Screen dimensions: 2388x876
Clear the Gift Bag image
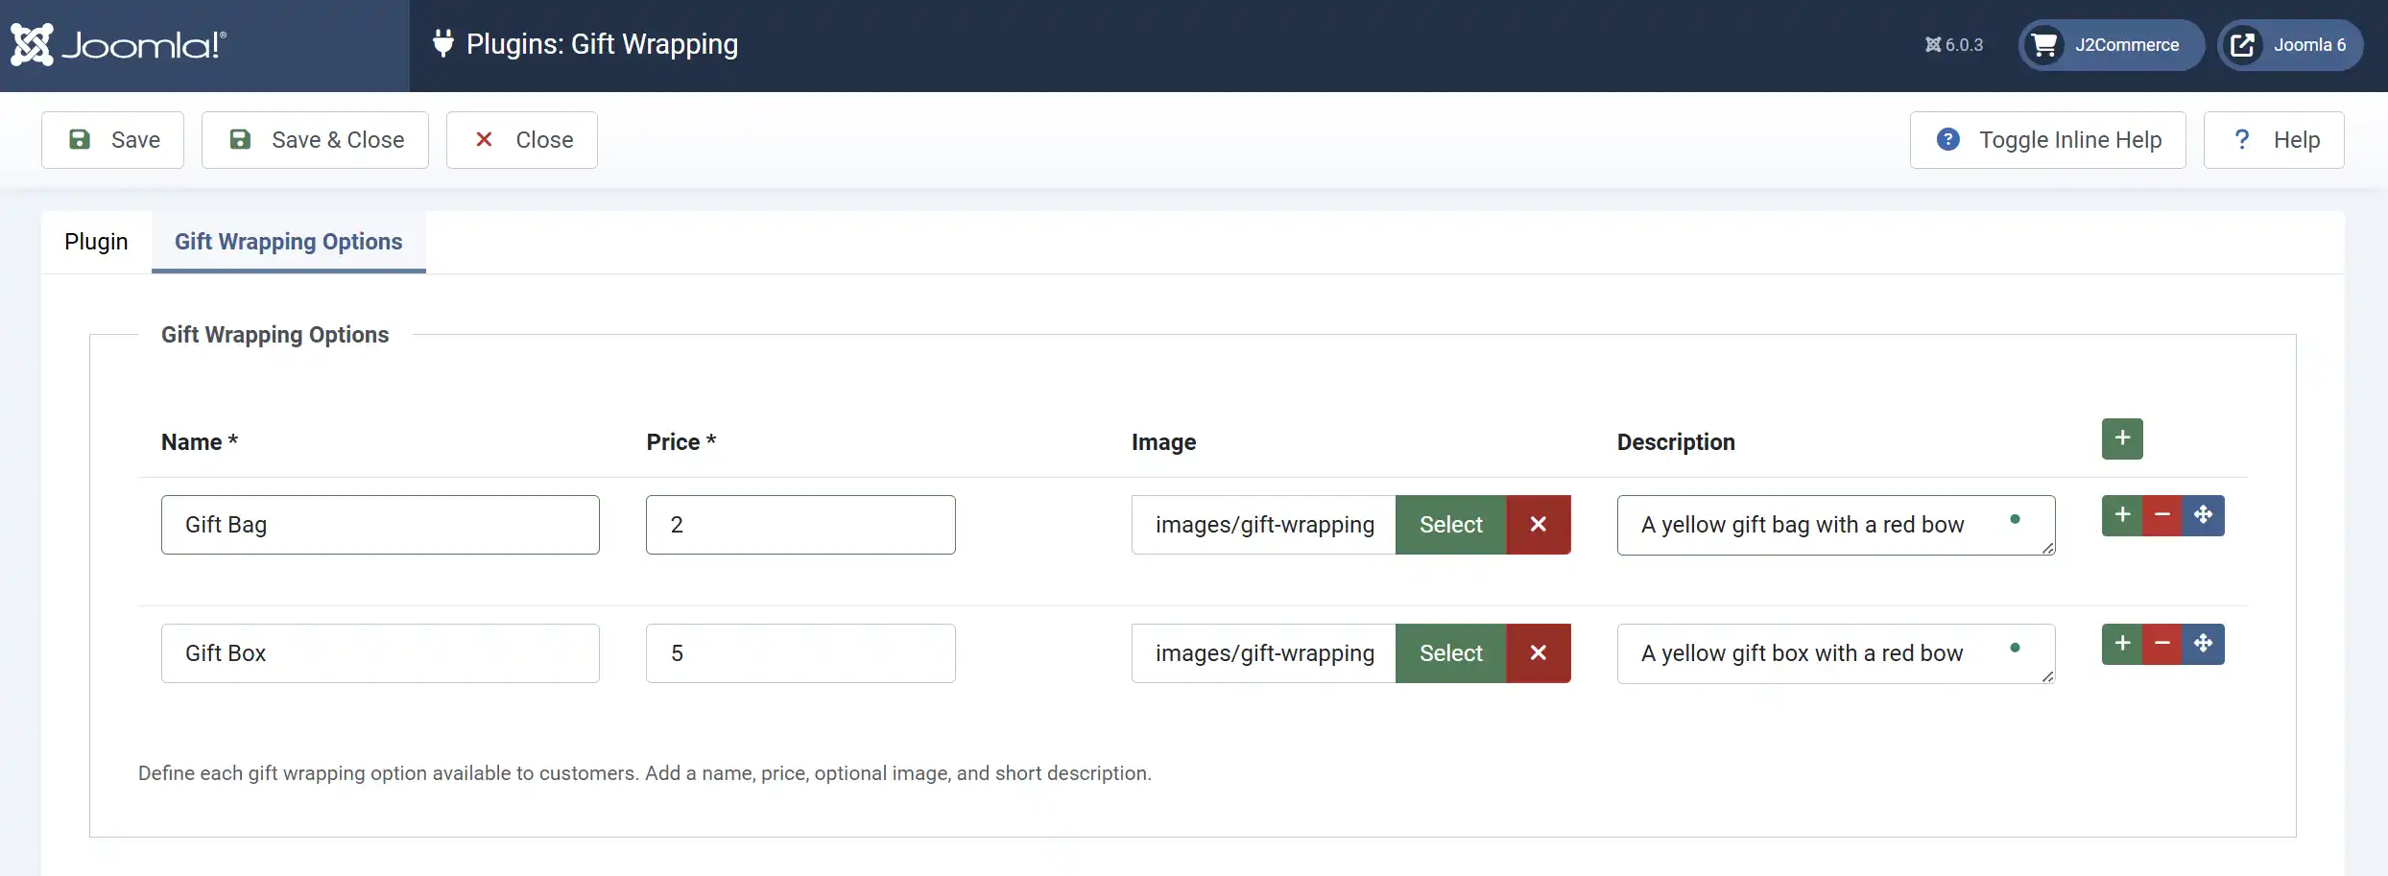coord(1539,525)
